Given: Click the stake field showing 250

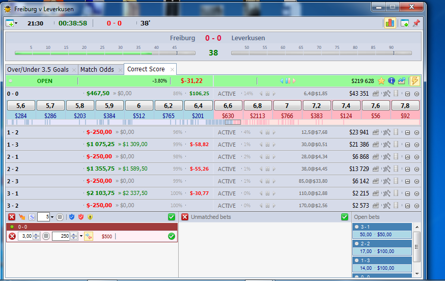Looking at the screenshot, I should [61, 236].
